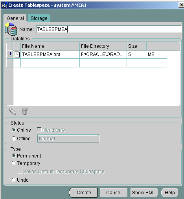
Task: Click the MB unit cell
Action: (x=156, y=54)
